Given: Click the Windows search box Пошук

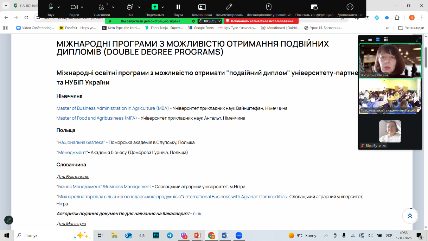Looking at the screenshot, I should coord(53,235).
